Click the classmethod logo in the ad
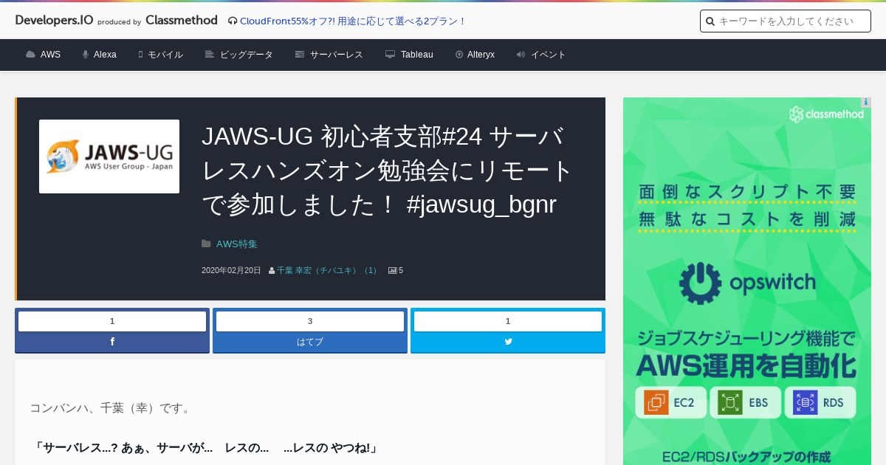 [825, 114]
